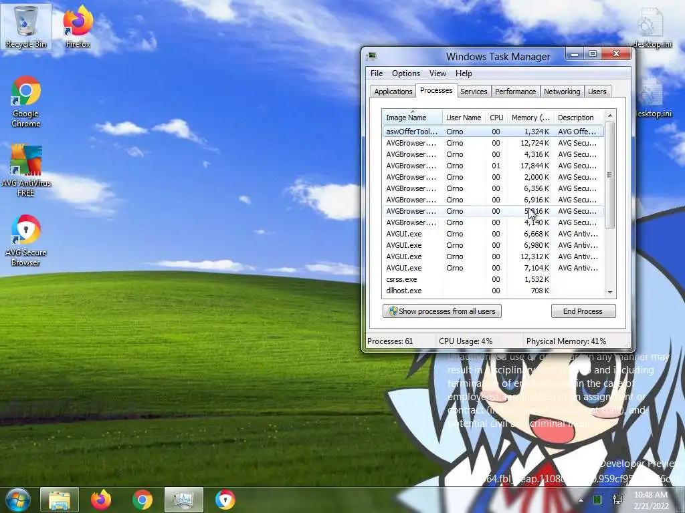
Task: Open AVG Secure Browser from the taskbar
Action: (225, 500)
